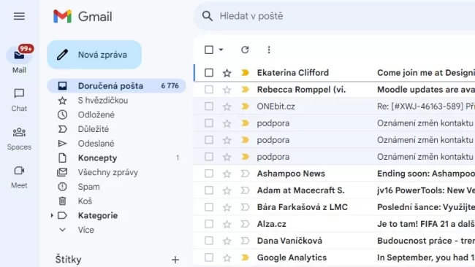The width and height of the screenshot is (475, 267).
Task: Open Odložené folder
Action: tap(116, 115)
